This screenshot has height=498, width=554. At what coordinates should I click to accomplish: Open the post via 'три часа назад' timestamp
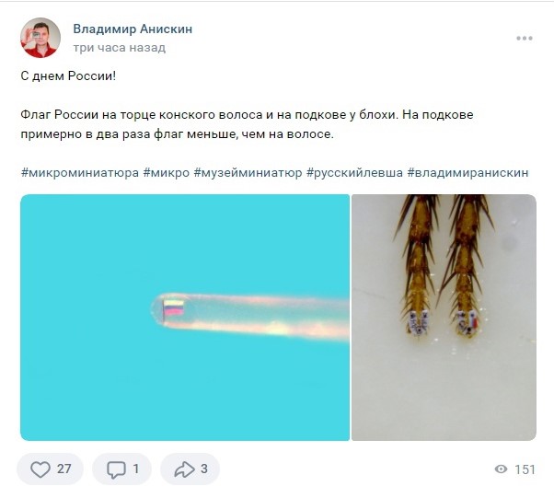120,48
